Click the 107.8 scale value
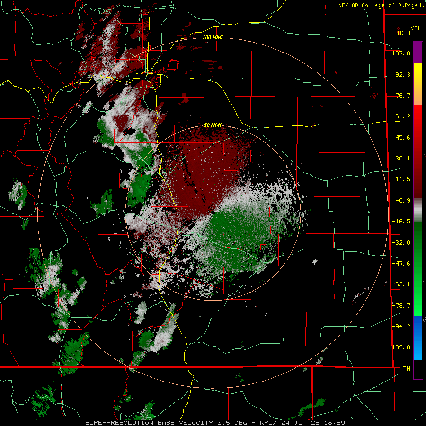426x426 pixels. [401, 53]
